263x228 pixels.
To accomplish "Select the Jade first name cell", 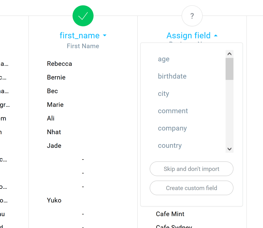I will point(54,146).
